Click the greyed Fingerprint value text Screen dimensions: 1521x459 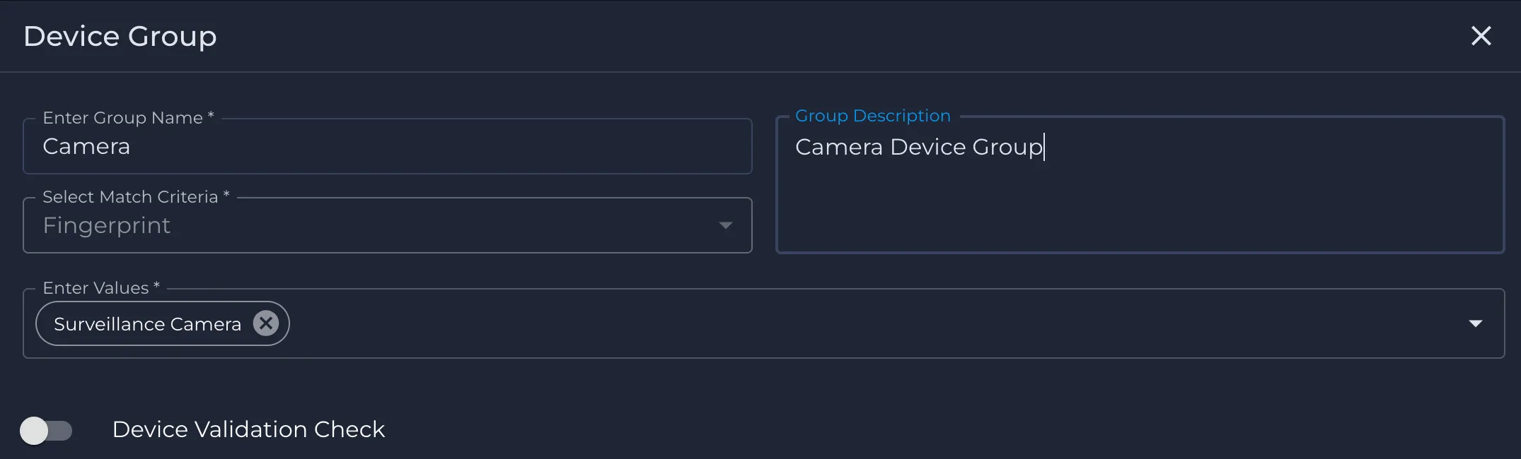(x=107, y=226)
